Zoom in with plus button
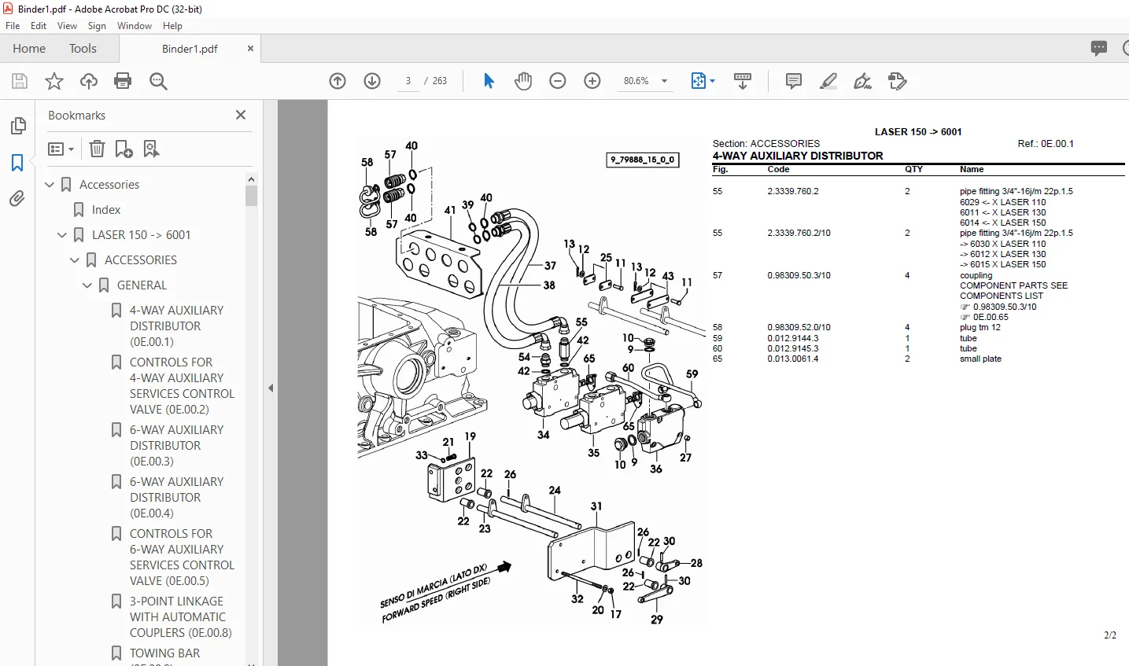The image size is (1129, 666). [592, 81]
